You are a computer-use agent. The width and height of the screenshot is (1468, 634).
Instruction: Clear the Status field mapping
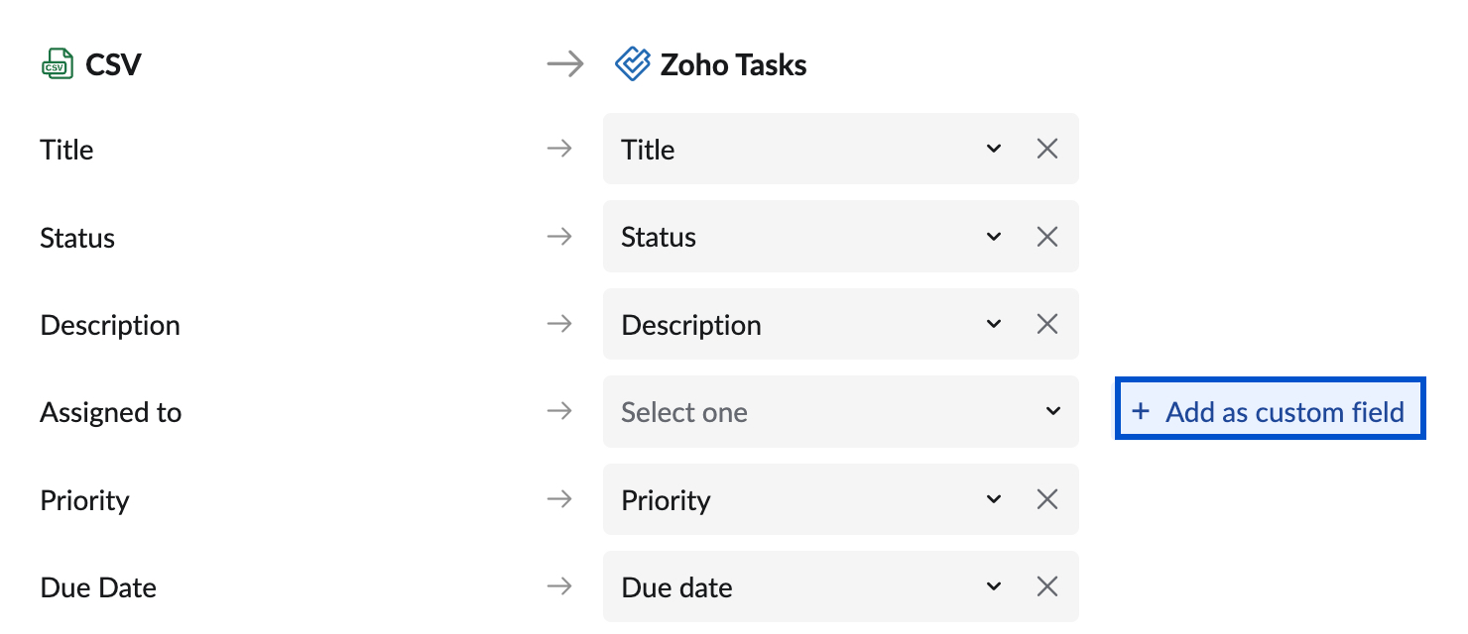pyautogui.click(x=1046, y=237)
